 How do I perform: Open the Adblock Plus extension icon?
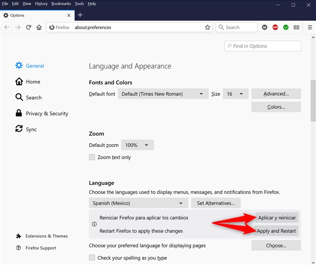tap(275, 27)
